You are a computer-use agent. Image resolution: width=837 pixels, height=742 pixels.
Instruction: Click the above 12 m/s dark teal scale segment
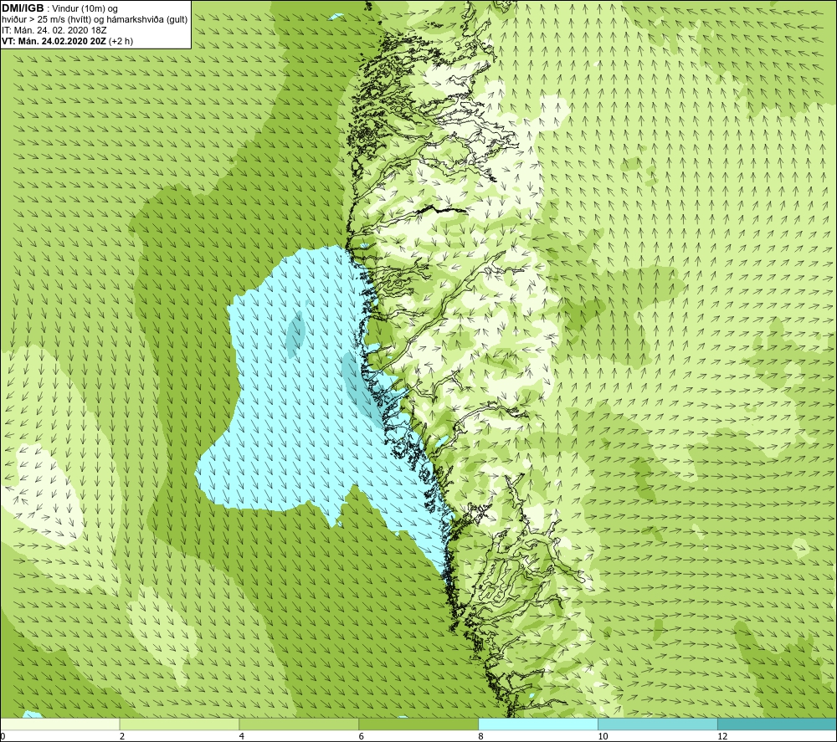coord(777,724)
